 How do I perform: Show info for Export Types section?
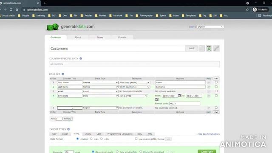(68, 129)
